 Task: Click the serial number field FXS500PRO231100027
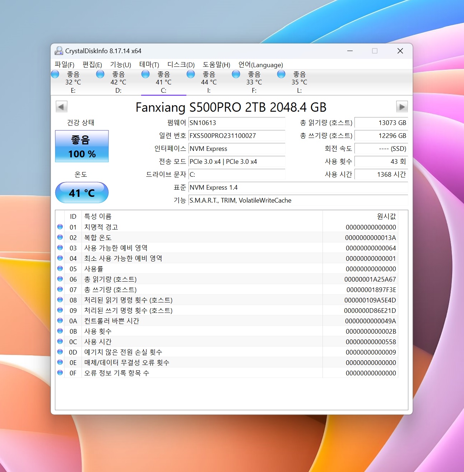(x=237, y=136)
